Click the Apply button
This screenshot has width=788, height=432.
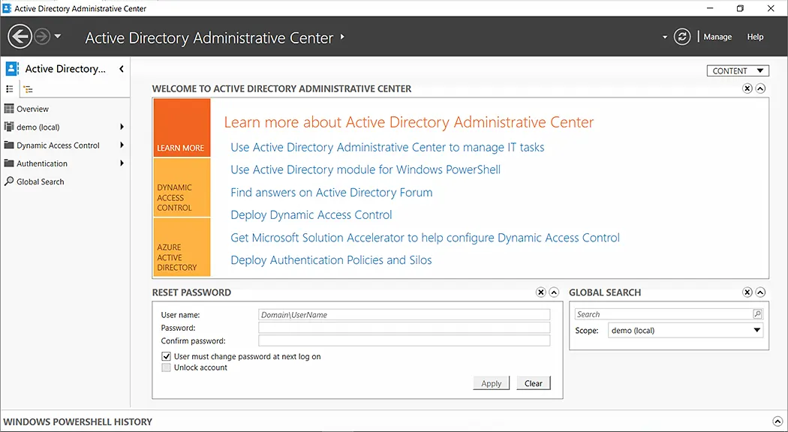(491, 383)
